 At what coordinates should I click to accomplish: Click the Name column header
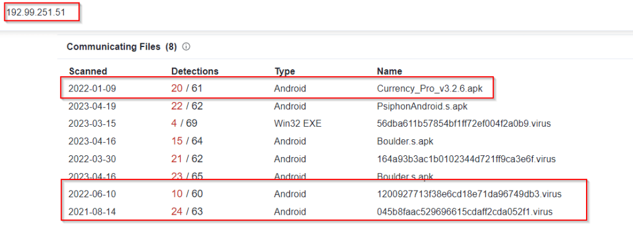click(389, 72)
